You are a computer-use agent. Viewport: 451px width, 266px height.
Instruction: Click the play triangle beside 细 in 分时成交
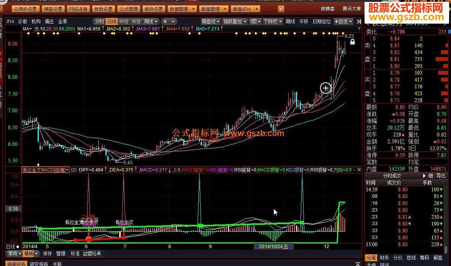424,176
